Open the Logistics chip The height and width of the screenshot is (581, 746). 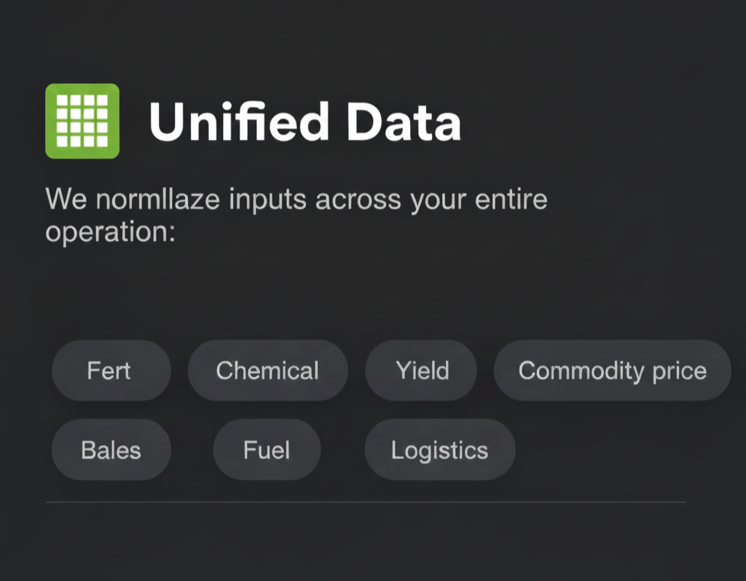440,450
